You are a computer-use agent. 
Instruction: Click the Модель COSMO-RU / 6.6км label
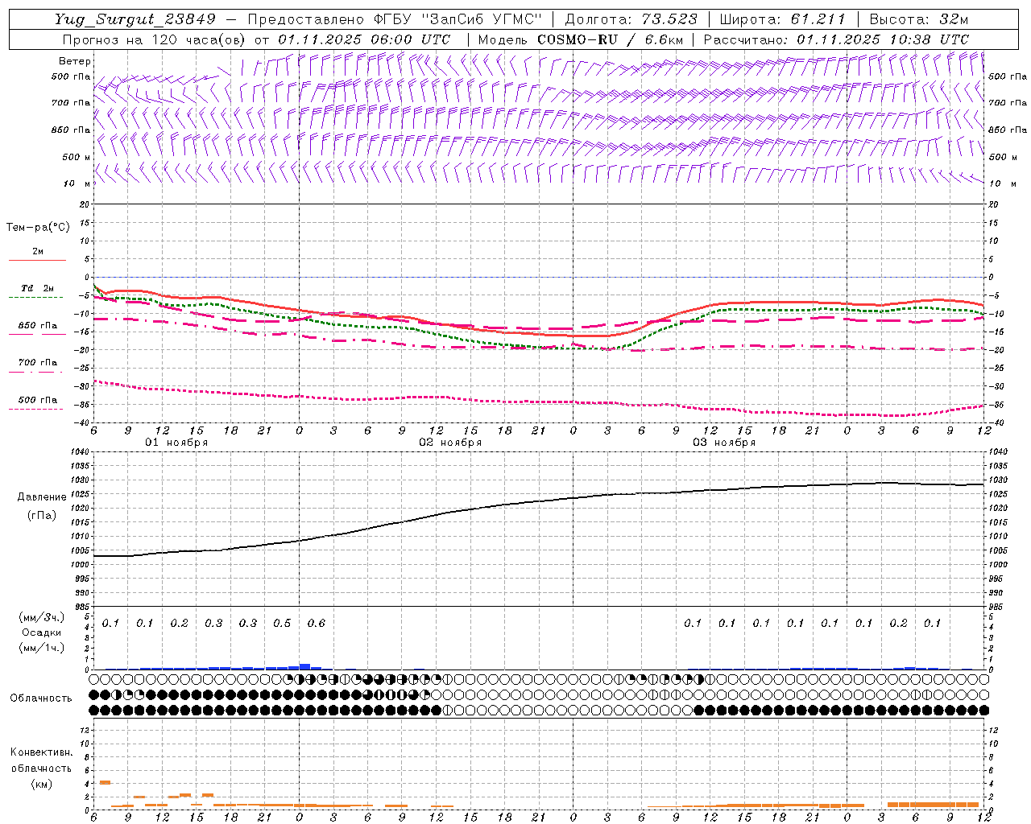581,39
